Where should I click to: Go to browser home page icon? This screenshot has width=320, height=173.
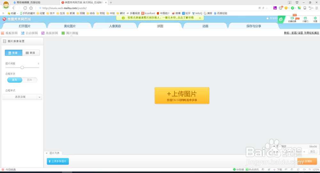(x=31, y=8)
